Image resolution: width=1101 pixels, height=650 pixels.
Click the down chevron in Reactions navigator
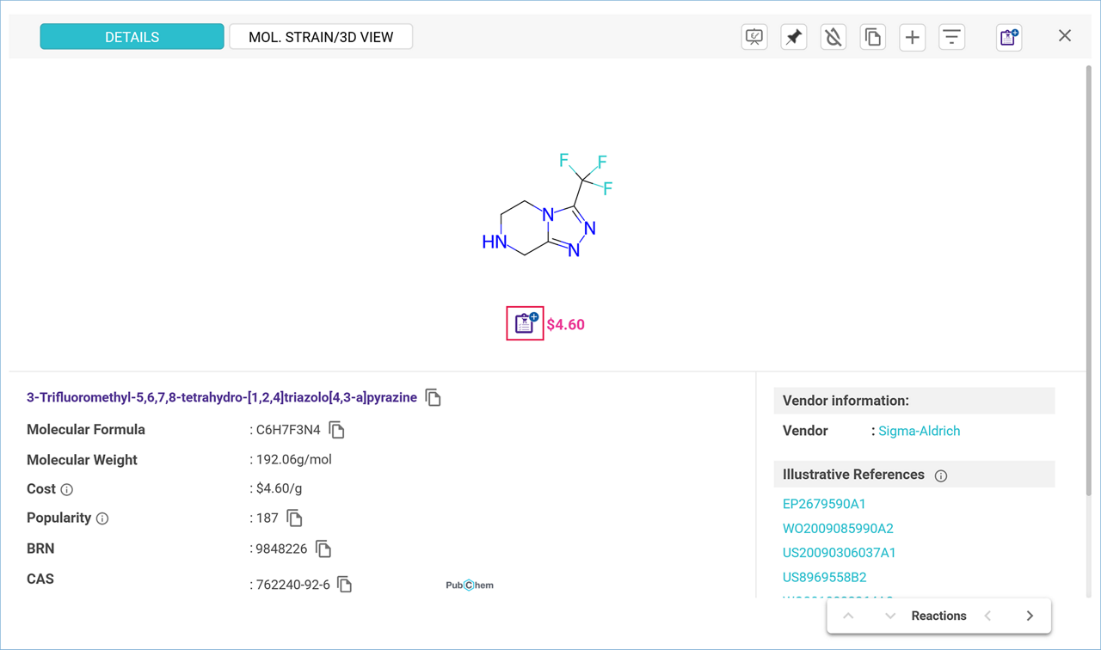[890, 616]
